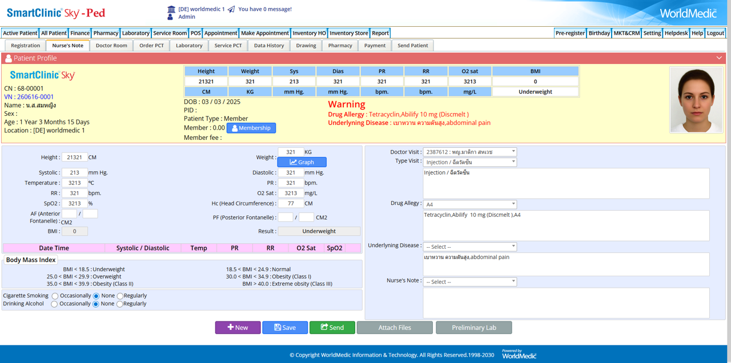Open the weight Graph button
This screenshot has height=363, width=731.
tap(302, 162)
